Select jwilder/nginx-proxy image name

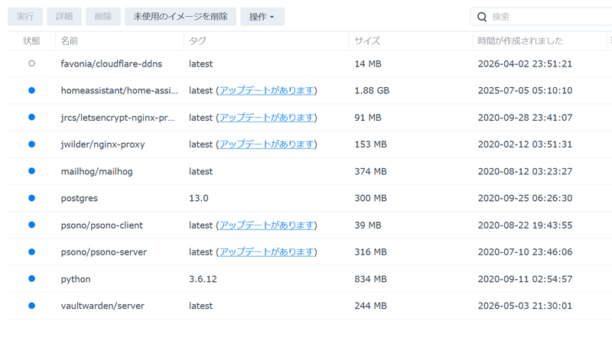tap(103, 144)
